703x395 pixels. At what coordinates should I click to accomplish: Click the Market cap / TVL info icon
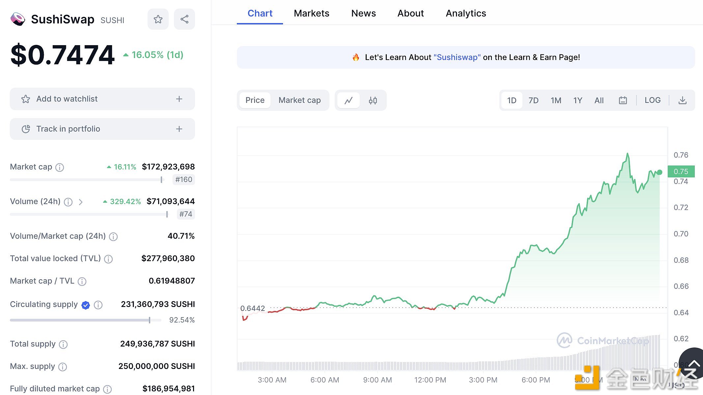click(82, 281)
